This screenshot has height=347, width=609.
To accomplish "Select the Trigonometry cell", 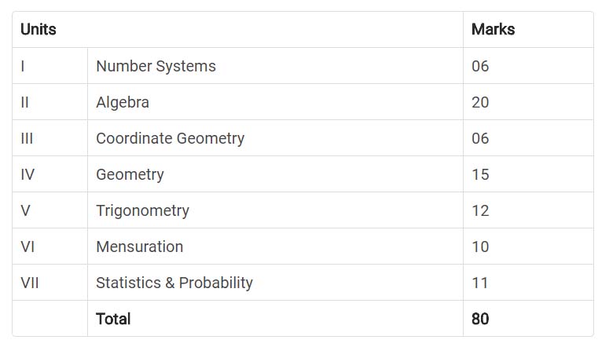I will [x=142, y=210].
